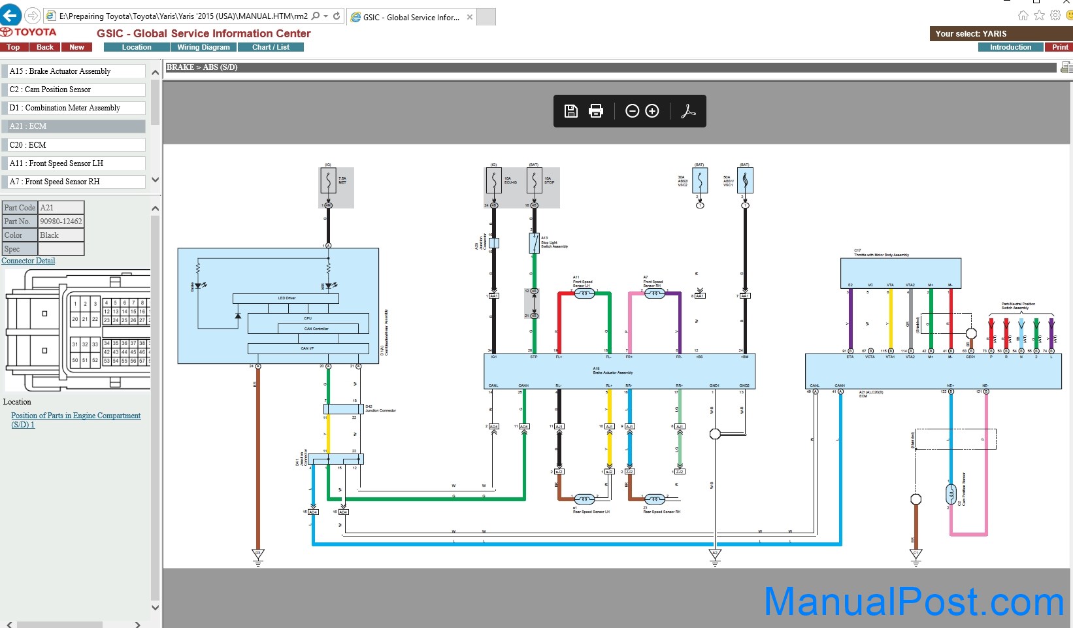
Task: Click the Adobe Acrobat toolbar icon
Action: tap(687, 111)
